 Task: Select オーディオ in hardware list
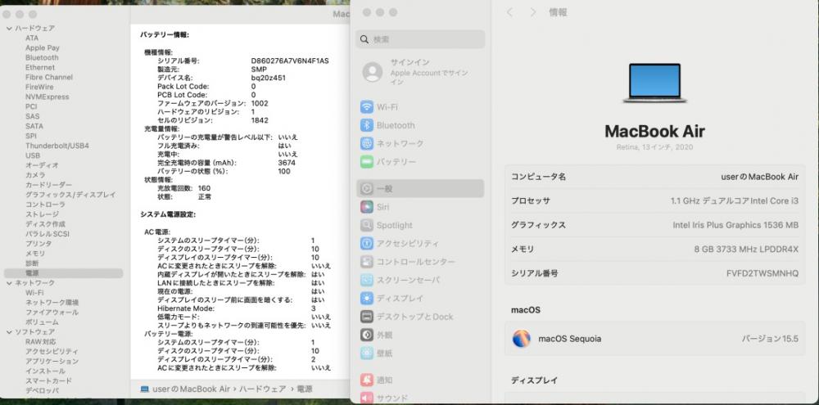[x=42, y=165]
